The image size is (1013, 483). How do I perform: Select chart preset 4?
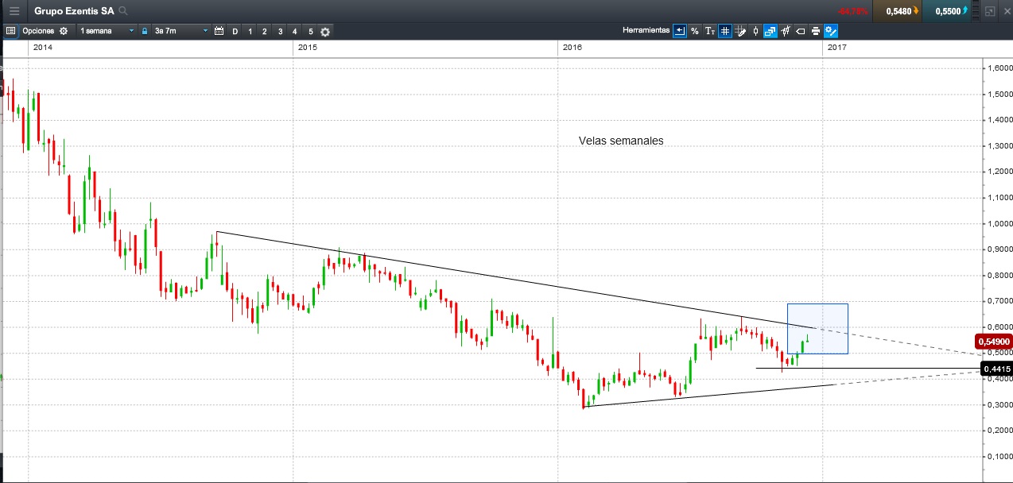(295, 31)
